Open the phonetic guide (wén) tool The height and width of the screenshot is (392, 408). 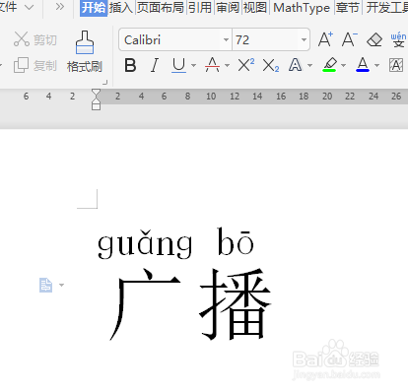coord(398,39)
